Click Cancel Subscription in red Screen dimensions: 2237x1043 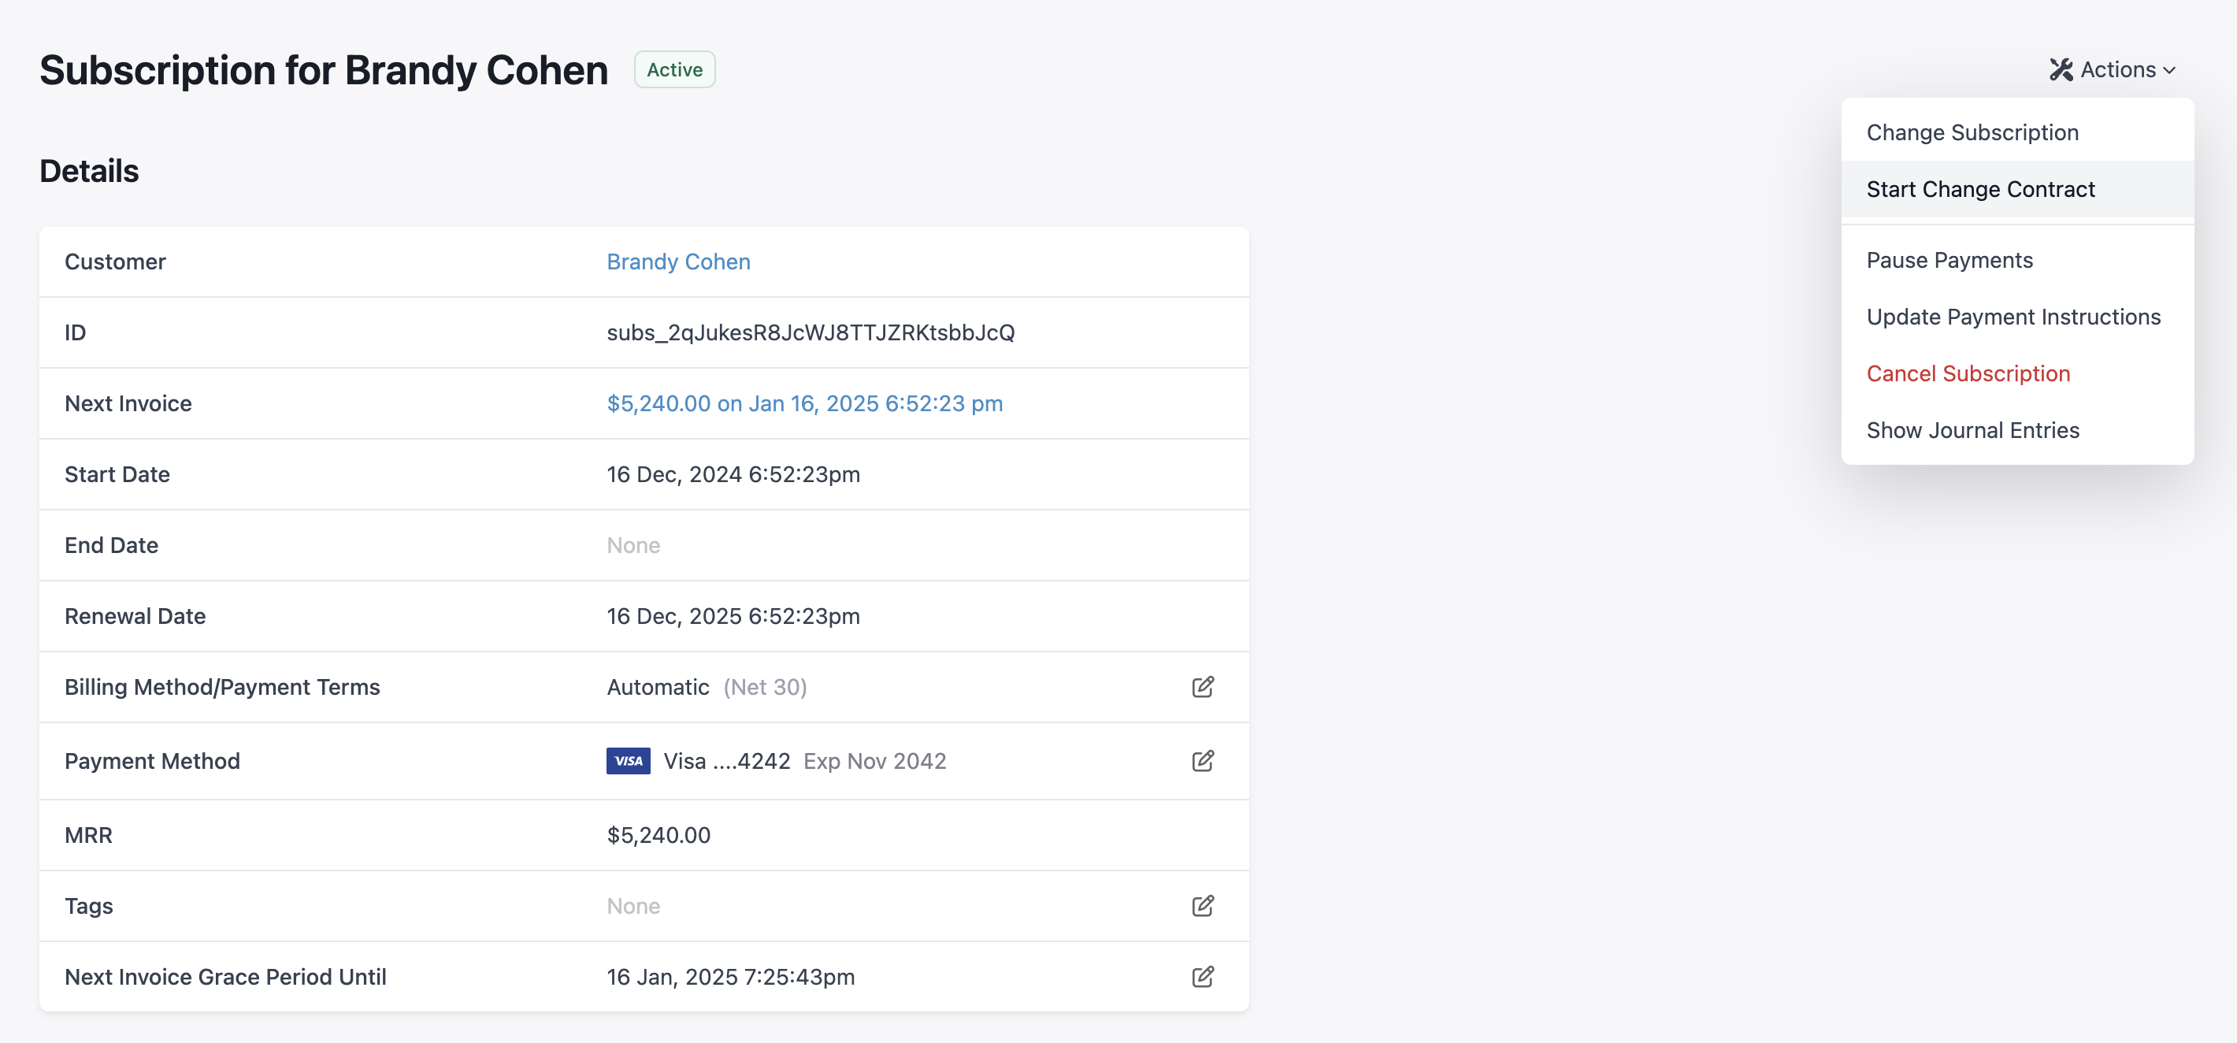point(1968,373)
